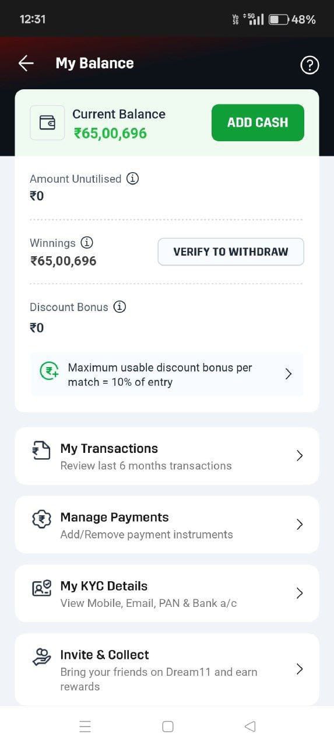Expand Manage Payments chevron arrow

pos(300,525)
